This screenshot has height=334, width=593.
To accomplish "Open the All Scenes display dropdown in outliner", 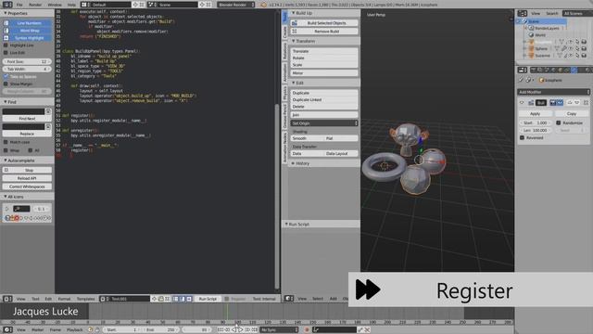I will click(x=577, y=13).
